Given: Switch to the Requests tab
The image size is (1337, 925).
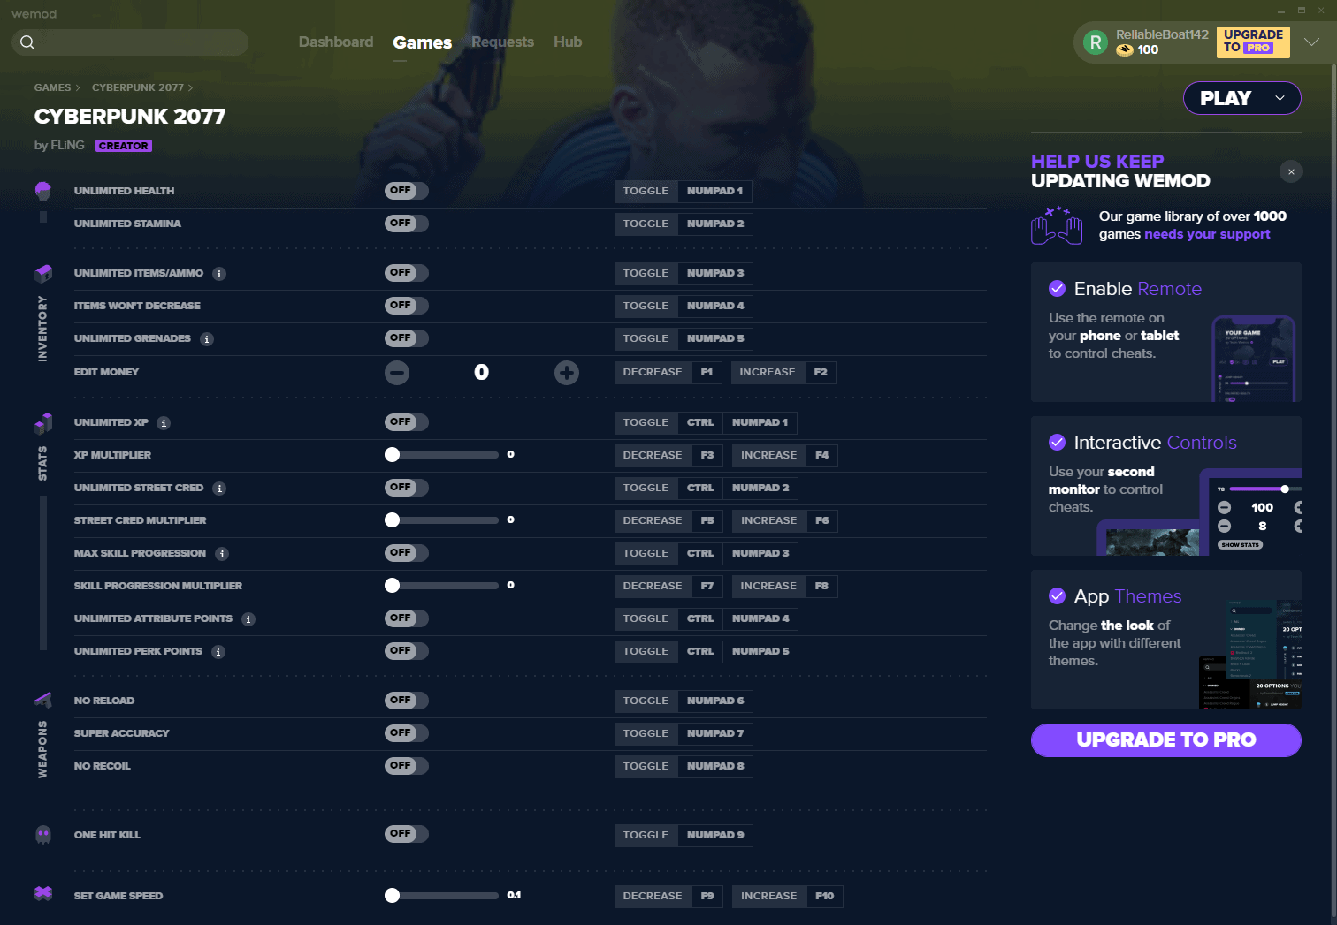Looking at the screenshot, I should click(502, 42).
